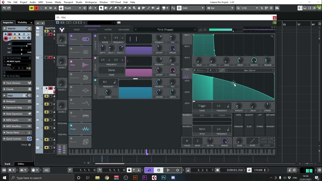
Task: Enable the Reverb effect slot
Action: [71, 138]
